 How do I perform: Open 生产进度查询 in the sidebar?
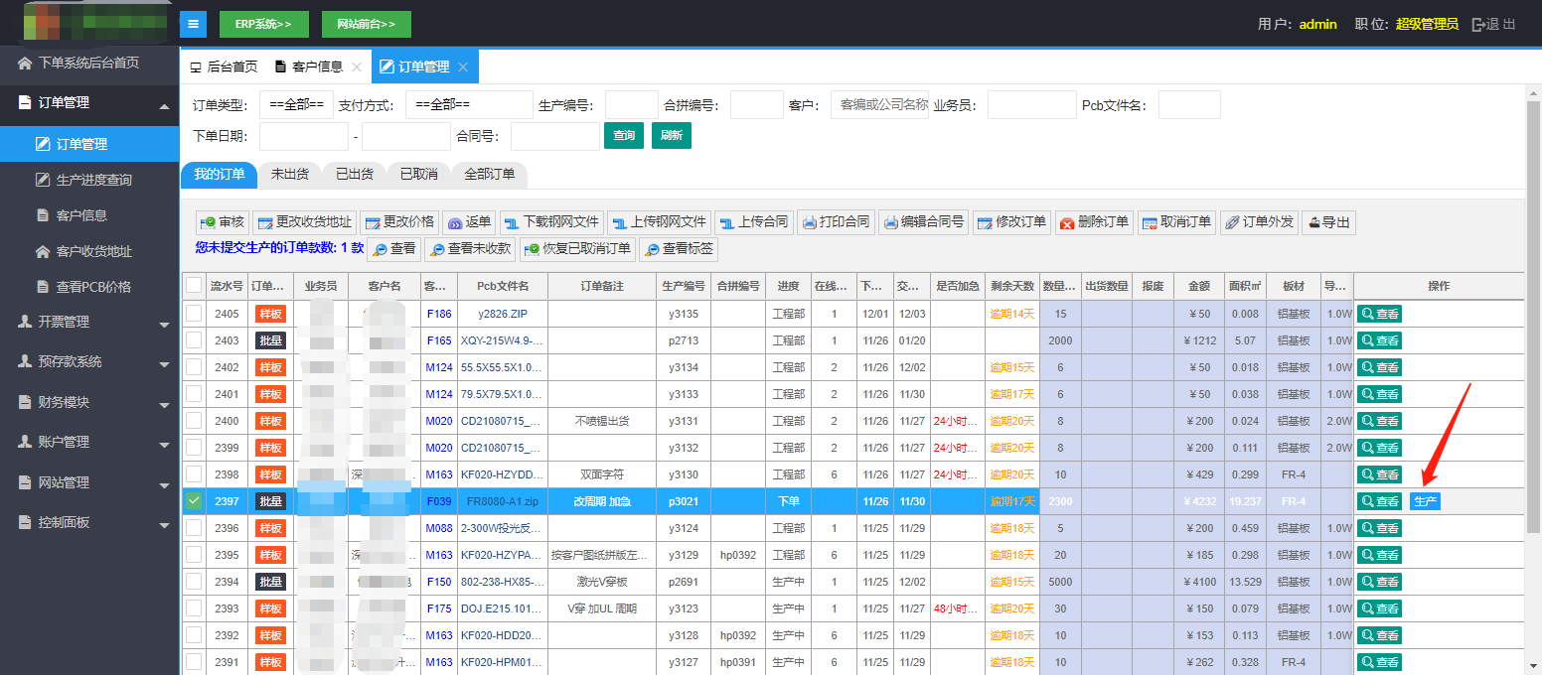coord(93,180)
